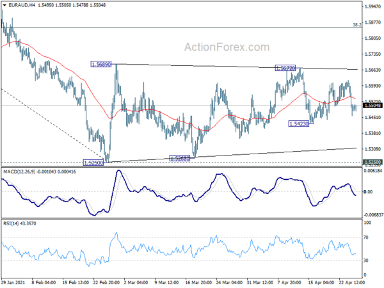The width and height of the screenshot is (384, 288).
Task: Click the 1.56890 price label
Action: [101, 65]
